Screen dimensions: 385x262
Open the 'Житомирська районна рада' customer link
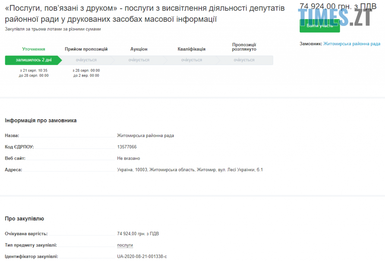coord(352,44)
